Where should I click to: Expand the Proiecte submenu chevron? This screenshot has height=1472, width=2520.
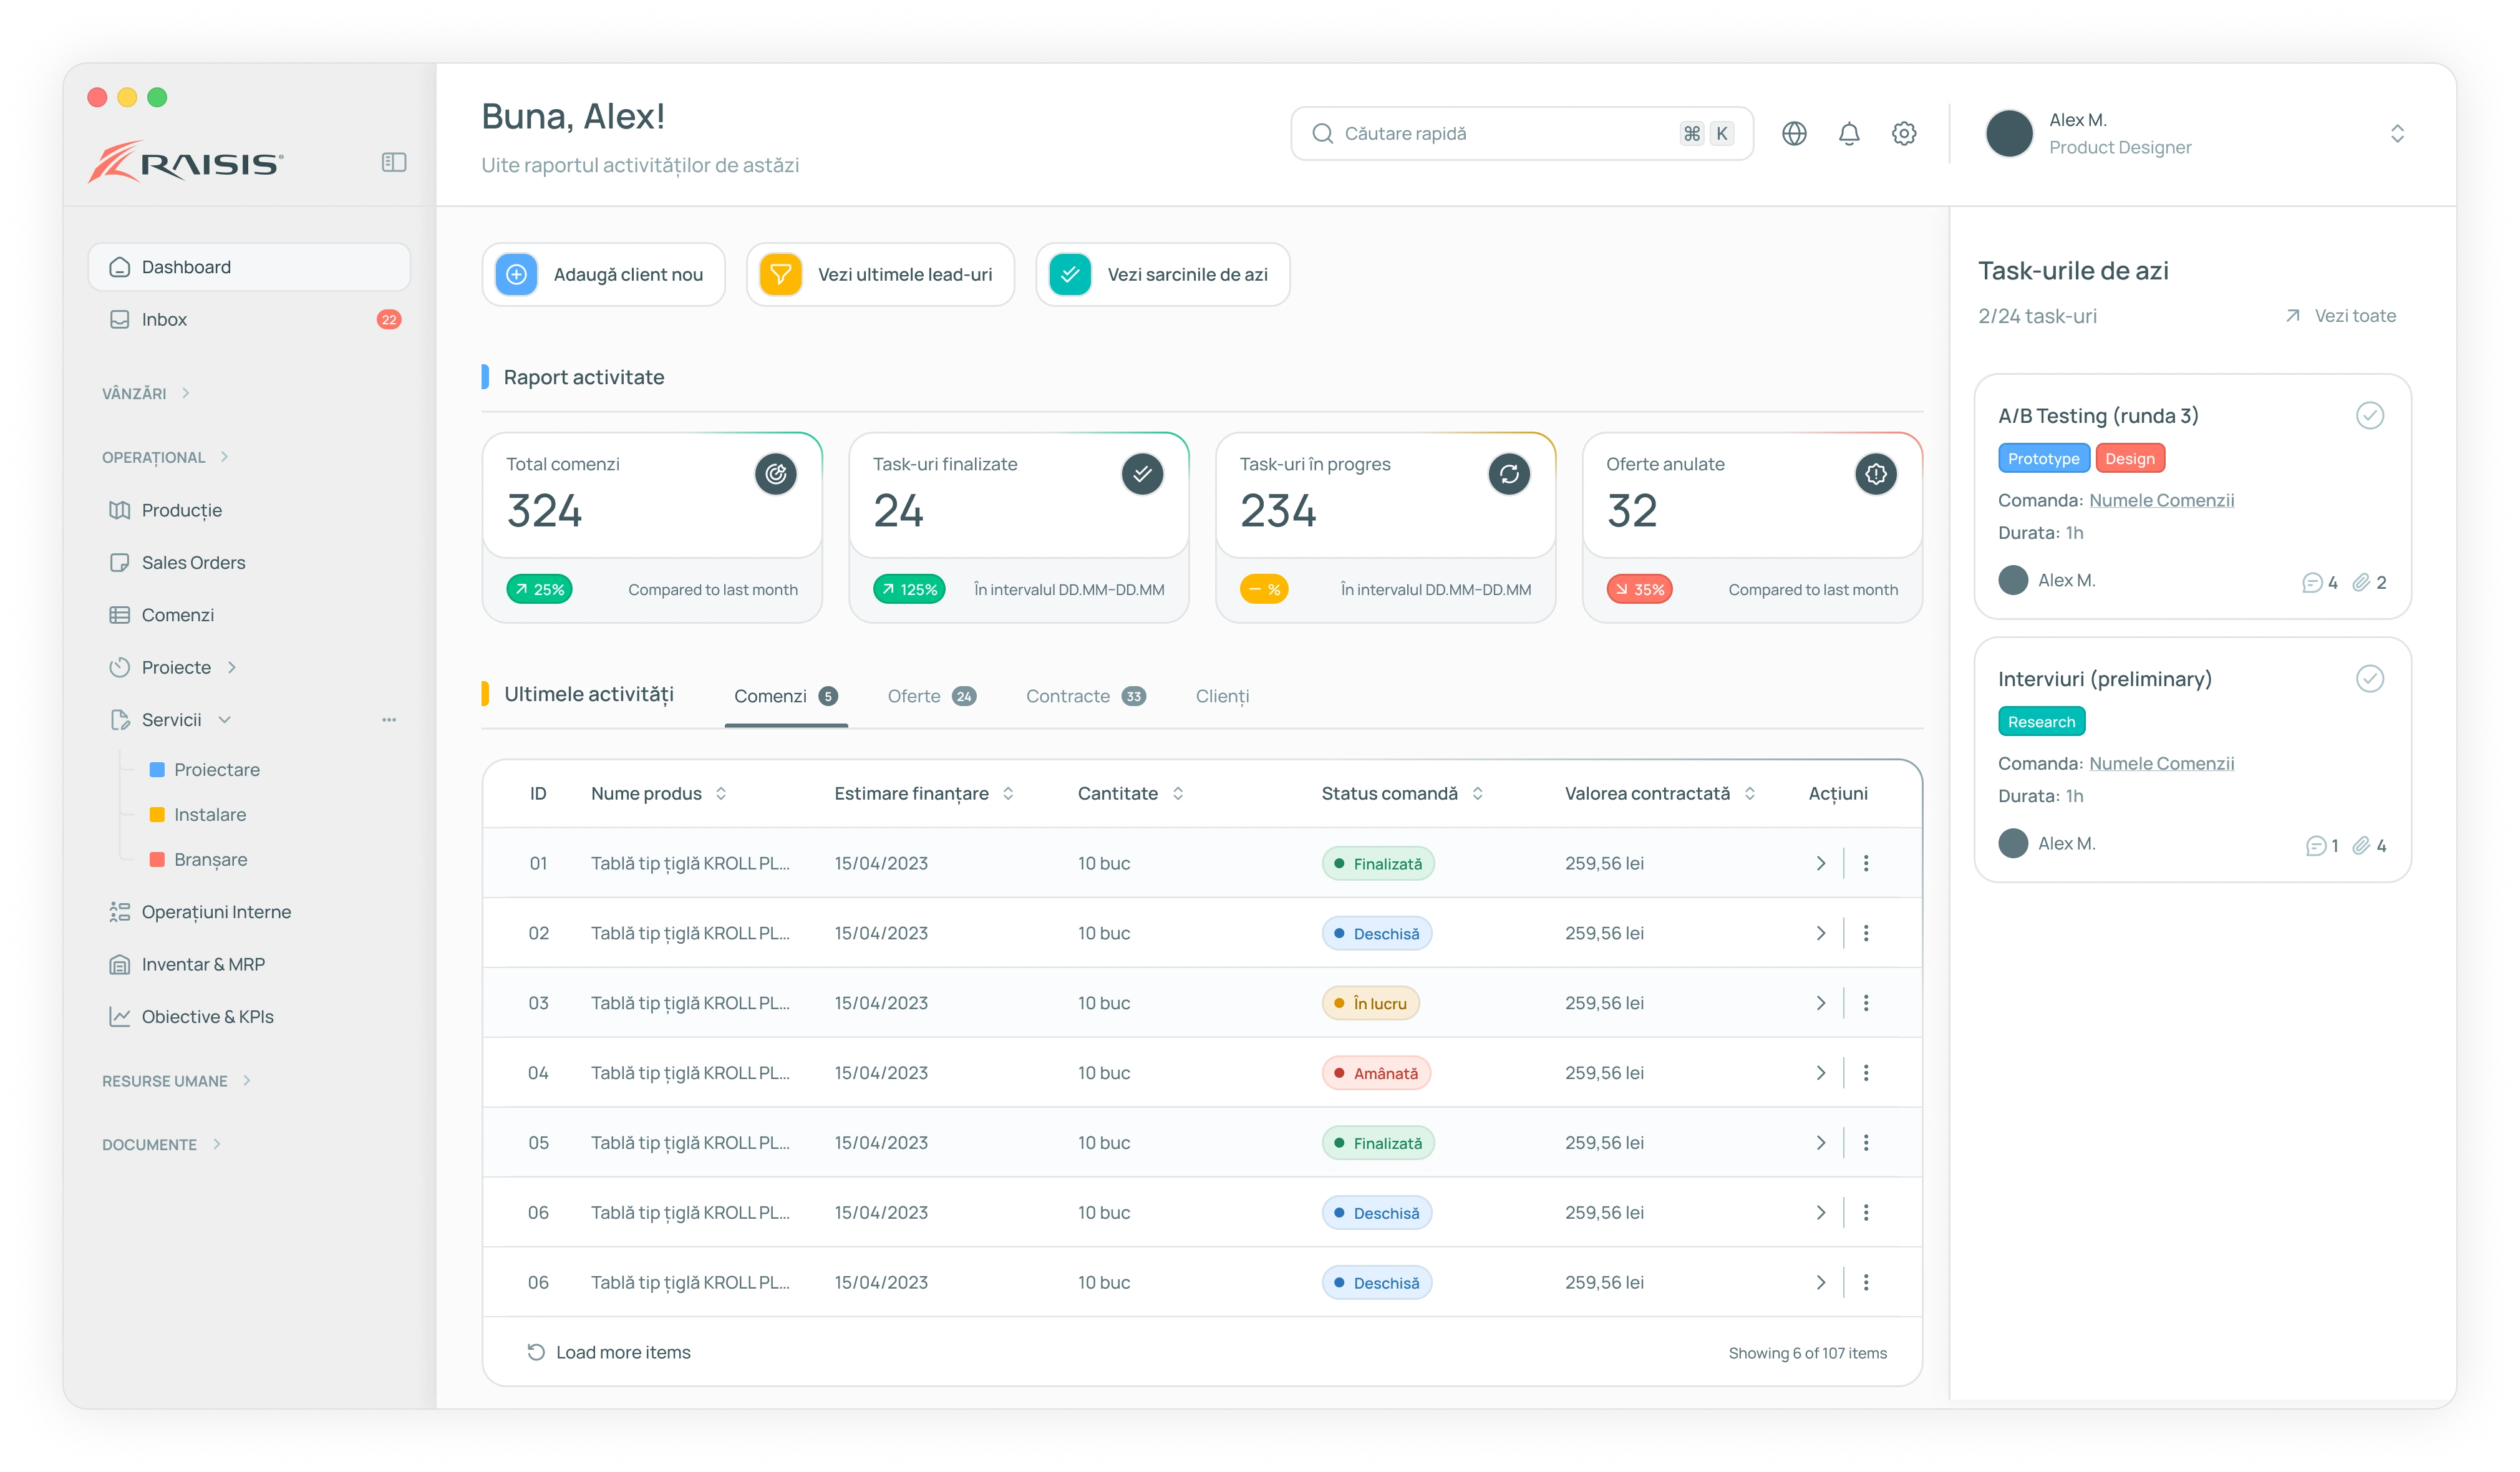click(232, 668)
